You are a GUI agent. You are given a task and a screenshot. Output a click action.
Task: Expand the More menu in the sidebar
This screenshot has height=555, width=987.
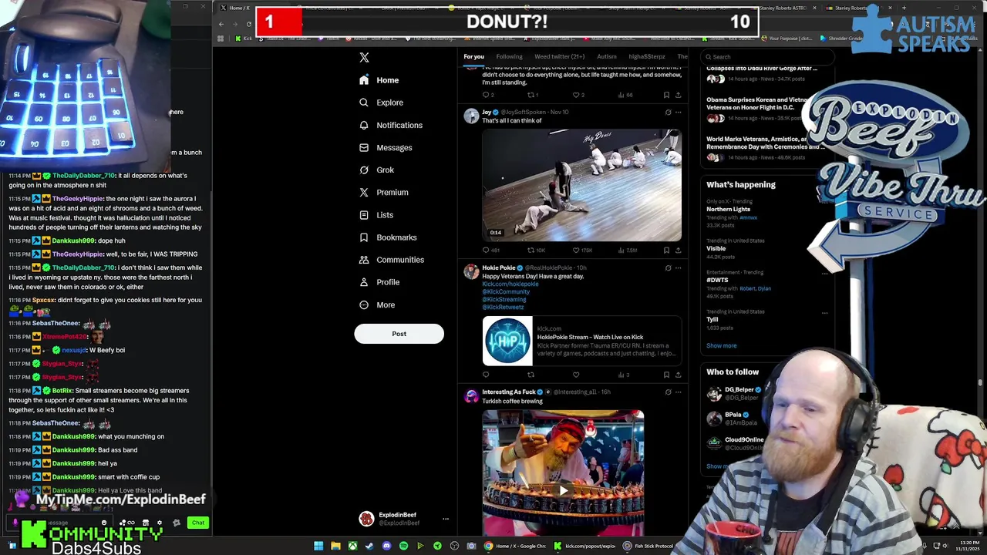click(376, 304)
